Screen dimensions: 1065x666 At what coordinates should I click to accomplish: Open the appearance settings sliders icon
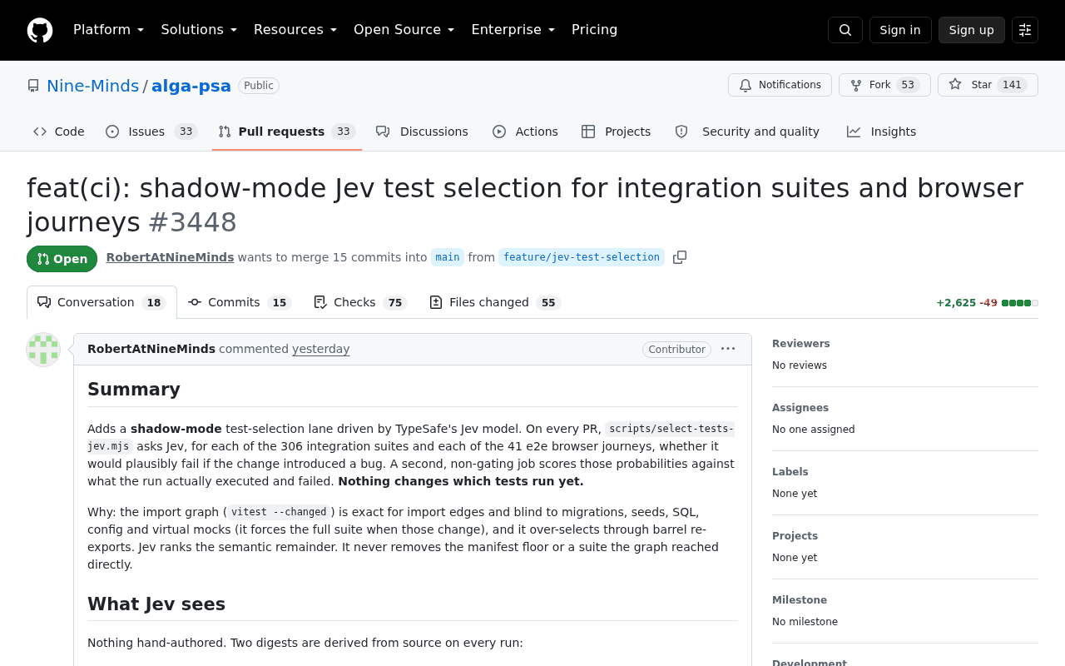[1025, 30]
